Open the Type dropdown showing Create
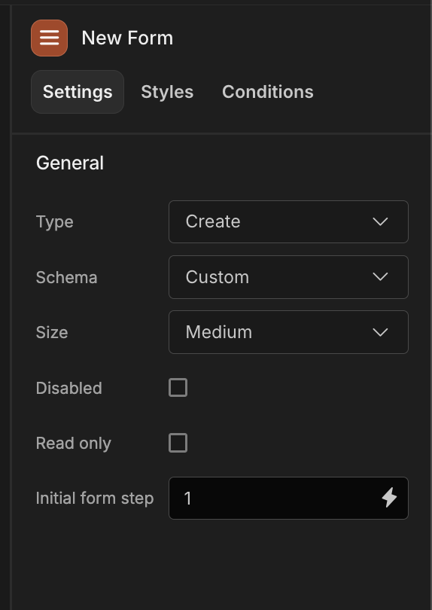432x610 pixels. pyautogui.click(x=288, y=221)
